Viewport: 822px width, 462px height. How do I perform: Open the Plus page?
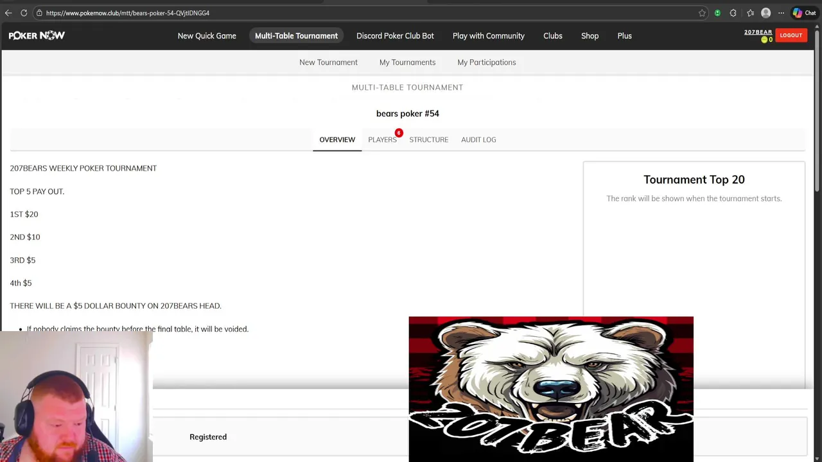tap(624, 36)
